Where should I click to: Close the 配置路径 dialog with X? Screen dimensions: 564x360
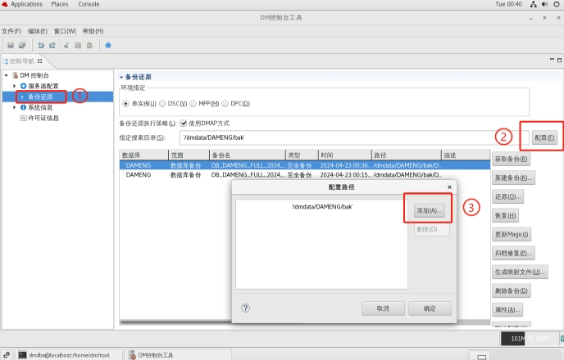(x=448, y=187)
